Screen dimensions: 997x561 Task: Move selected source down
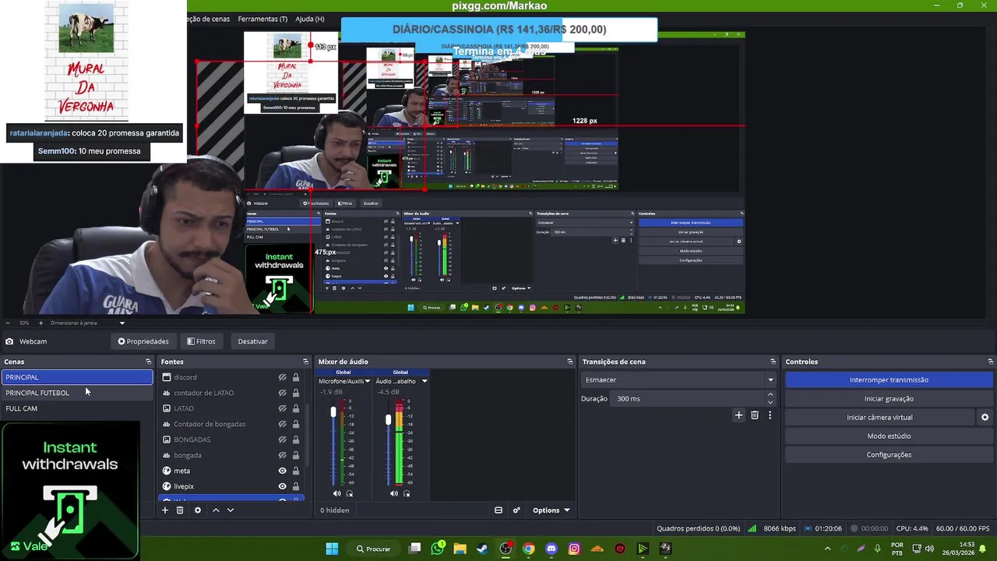tap(230, 510)
